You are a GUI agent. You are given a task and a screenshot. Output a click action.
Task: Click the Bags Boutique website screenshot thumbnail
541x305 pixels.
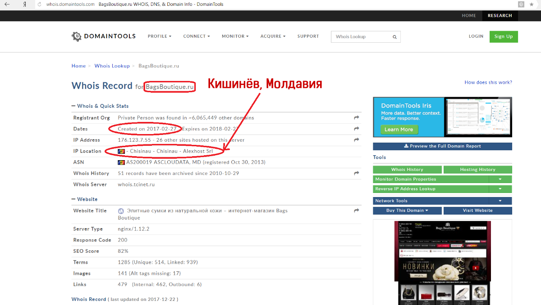pos(442,263)
